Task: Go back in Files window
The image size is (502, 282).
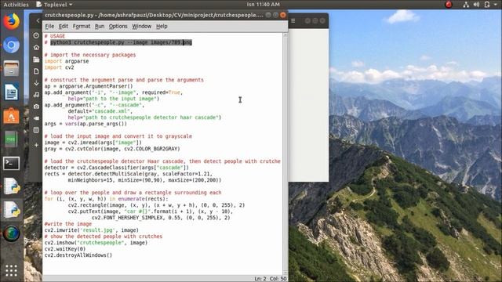Action: click(38, 21)
